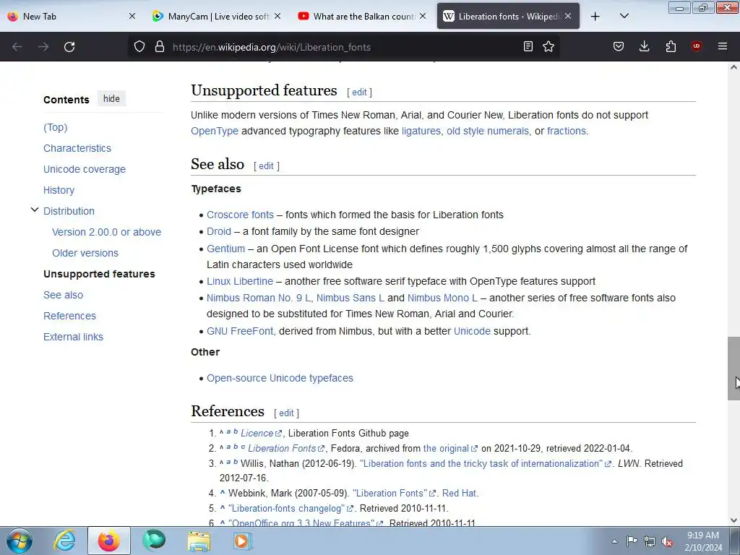This screenshot has width=740, height=555.
Task: Open Older versions subsection link
Action: click(x=85, y=253)
